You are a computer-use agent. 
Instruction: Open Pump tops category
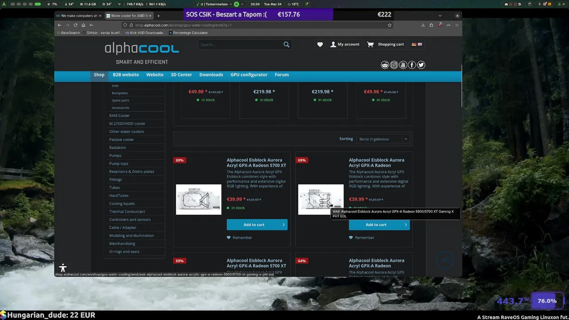119,164
